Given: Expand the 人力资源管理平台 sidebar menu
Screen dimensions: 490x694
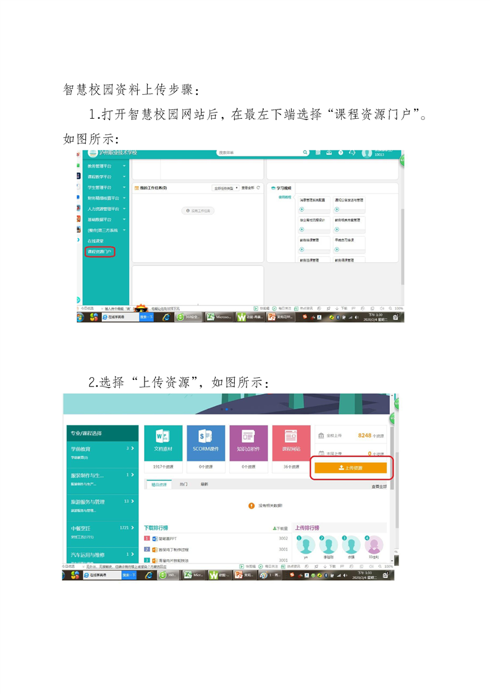Looking at the screenshot, I should 124,209.
